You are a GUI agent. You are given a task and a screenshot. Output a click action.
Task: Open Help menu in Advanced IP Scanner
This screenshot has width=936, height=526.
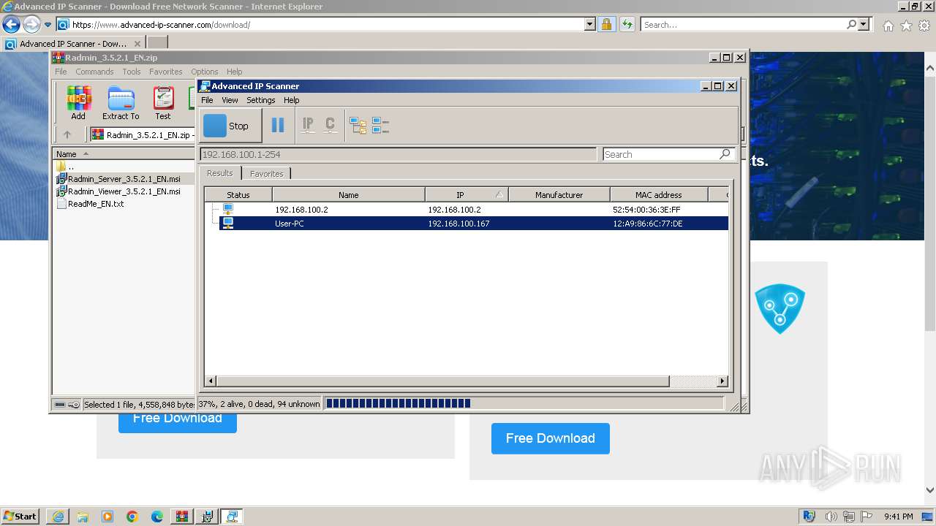pos(291,100)
